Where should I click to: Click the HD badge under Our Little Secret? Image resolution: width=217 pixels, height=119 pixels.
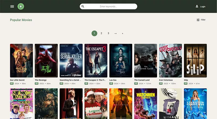coord(12,83)
